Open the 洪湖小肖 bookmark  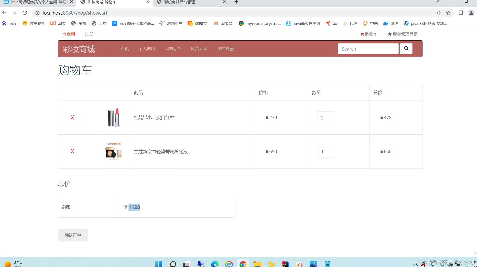[x=171, y=23]
